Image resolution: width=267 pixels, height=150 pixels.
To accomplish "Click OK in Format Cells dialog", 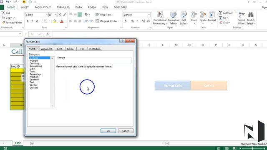I will (x=108, y=131).
